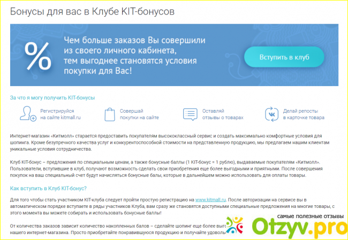Click 'Совершай покупки на сайте' label

point(139,113)
